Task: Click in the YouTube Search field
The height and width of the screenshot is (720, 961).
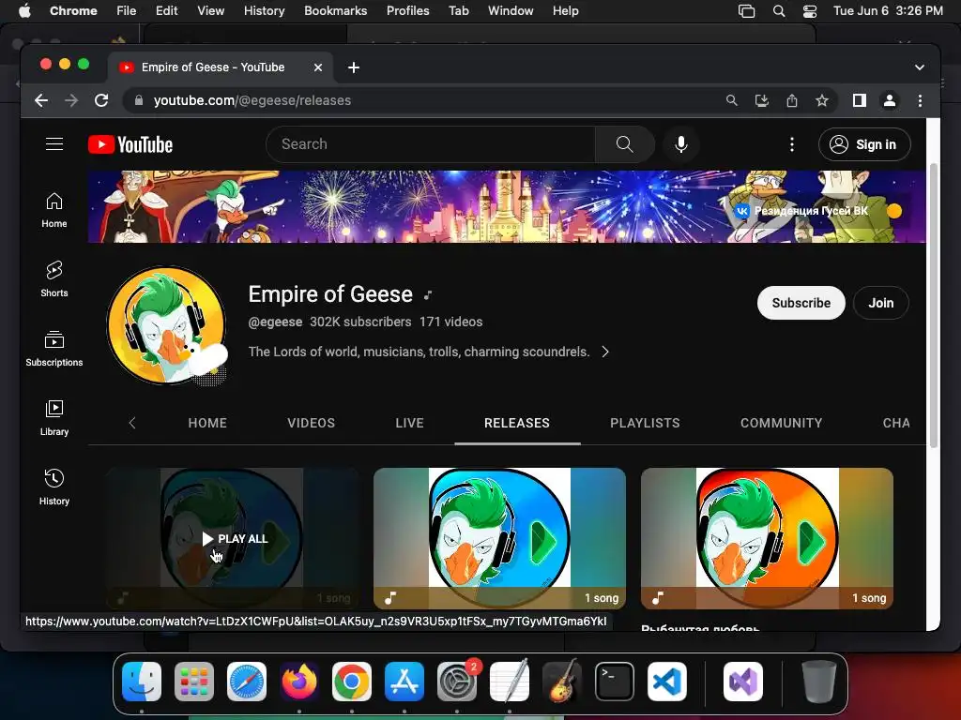Action: [x=430, y=143]
